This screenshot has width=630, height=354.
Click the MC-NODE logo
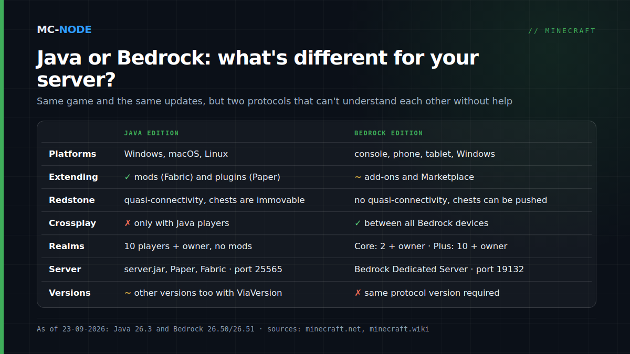[x=64, y=30]
